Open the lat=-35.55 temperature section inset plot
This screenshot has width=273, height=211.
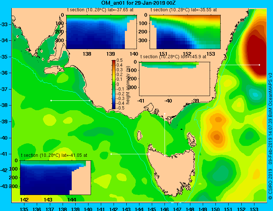pos(185,32)
